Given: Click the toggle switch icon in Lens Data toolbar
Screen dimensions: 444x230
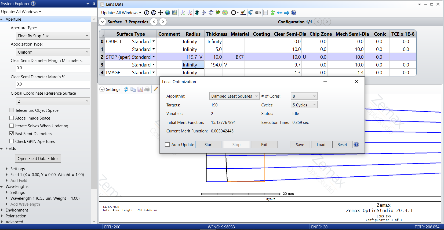Looking at the screenshot, I should (258, 13).
